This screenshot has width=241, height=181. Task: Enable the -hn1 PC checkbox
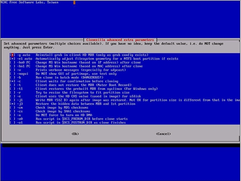click(x=12, y=66)
